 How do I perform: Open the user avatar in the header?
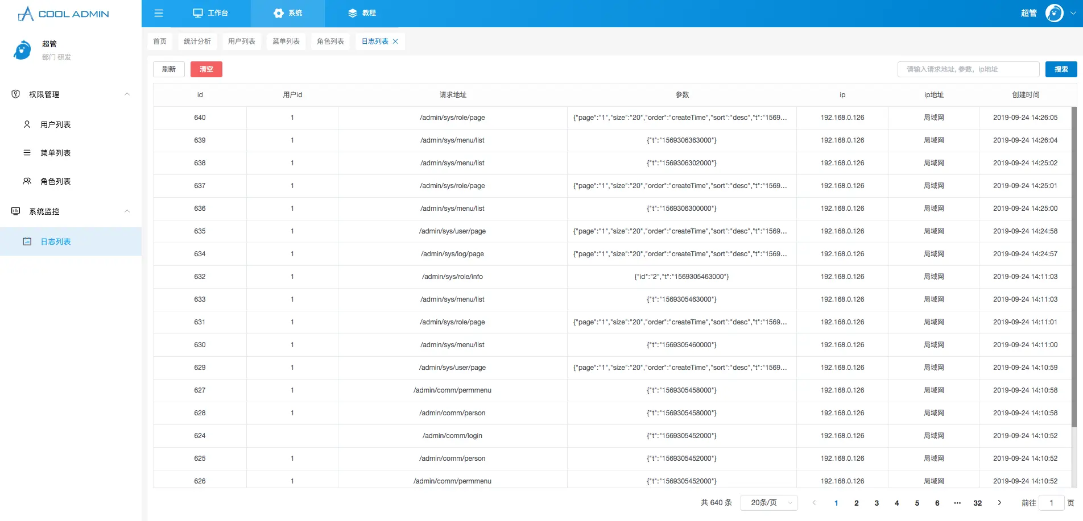coord(1054,13)
